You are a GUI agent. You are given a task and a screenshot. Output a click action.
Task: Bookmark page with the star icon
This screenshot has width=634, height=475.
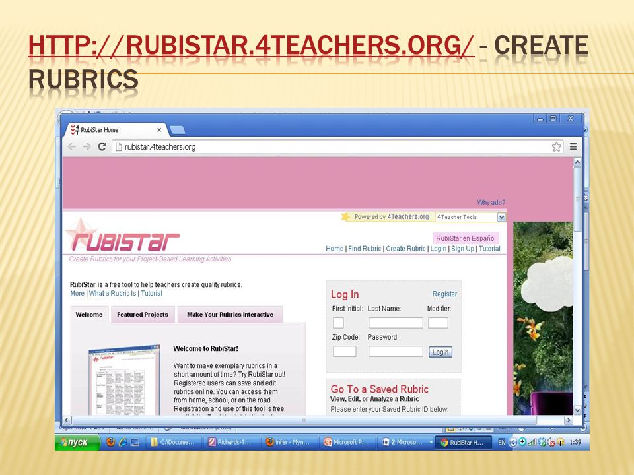pyautogui.click(x=556, y=146)
